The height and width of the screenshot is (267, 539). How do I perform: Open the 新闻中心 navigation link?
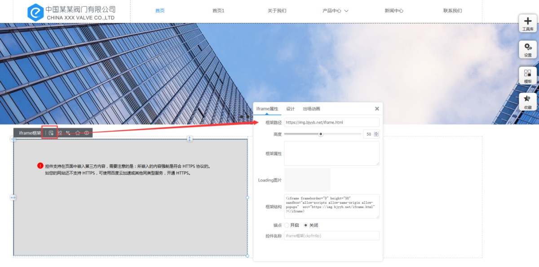tap(394, 11)
